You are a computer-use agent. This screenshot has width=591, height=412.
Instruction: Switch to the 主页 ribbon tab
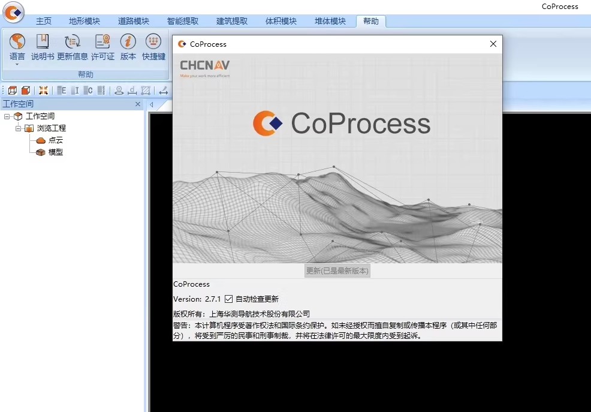(x=44, y=21)
